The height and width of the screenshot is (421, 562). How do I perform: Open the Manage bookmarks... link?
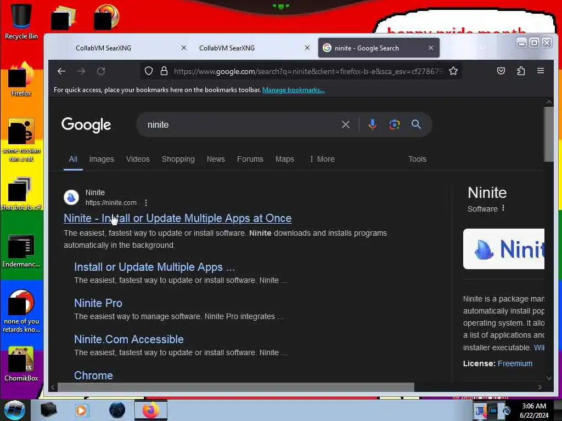(x=294, y=90)
